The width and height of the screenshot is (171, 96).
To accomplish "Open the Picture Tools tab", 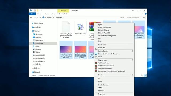I will (63, 14).
